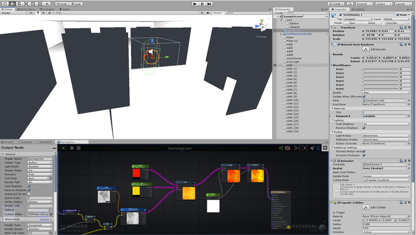Adjust the tran1 blendshape slider
The width and height of the screenshot is (416, 235).
[x=381, y=69]
